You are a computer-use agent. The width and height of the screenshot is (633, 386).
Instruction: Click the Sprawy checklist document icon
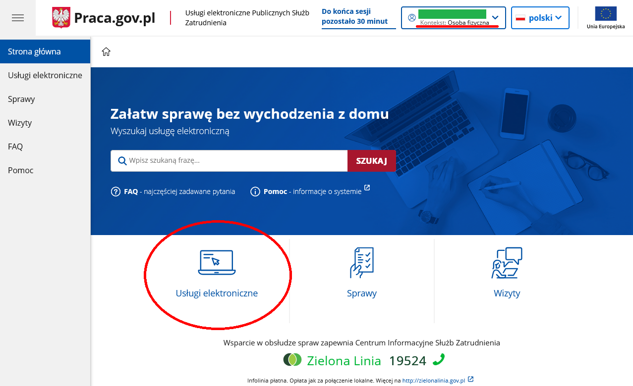click(361, 262)
